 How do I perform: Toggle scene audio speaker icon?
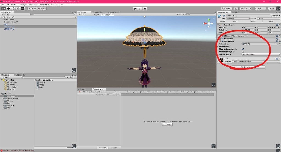coord(107,15)
